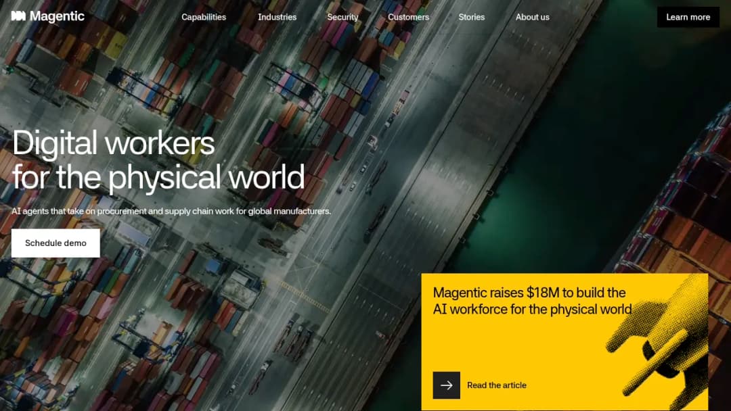Click the "Digital workers for the physical world" heading
This screenshot has width=731, height=411.
tap(158, 160)
